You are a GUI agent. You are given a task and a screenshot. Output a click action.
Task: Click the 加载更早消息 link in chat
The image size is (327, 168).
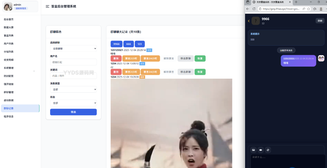[x=286, y=50]
